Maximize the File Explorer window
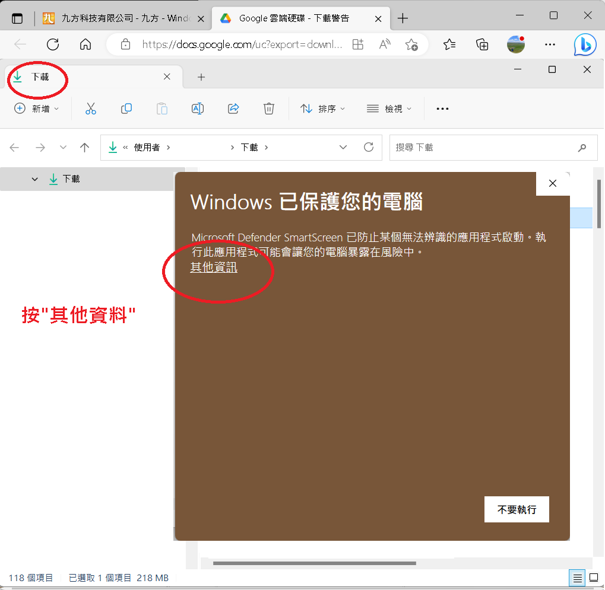The width and height of the screenshot is (605, 590). tap(552, 69)
